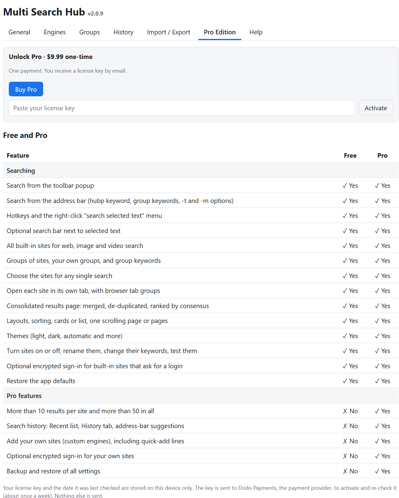399x498 pixels.
Task: Click the 'Search from the toolbar popup' row
Action: [x=201, y=185]
